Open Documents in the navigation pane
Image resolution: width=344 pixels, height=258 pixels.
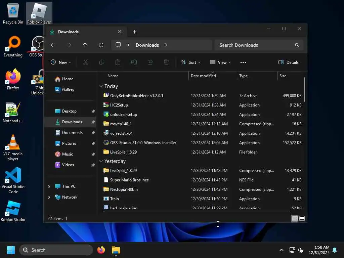71,133
